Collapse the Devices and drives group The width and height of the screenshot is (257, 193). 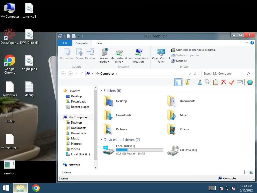[101, 140]
